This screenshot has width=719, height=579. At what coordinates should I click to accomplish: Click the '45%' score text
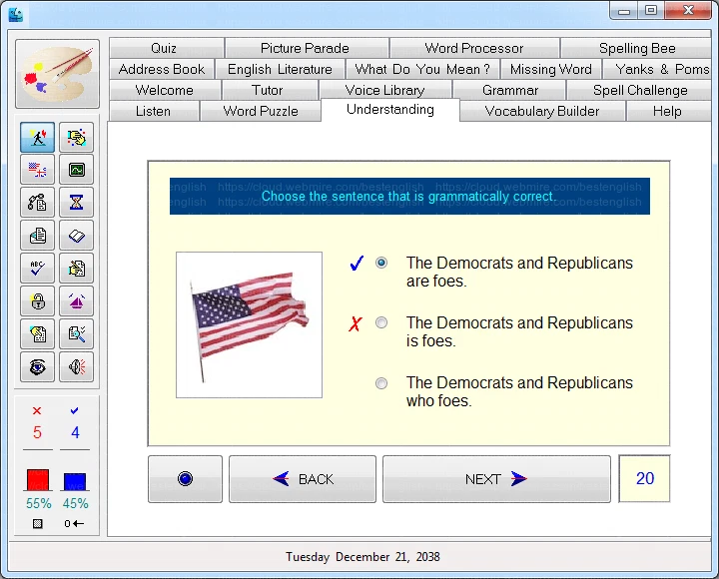pos(75,504)
